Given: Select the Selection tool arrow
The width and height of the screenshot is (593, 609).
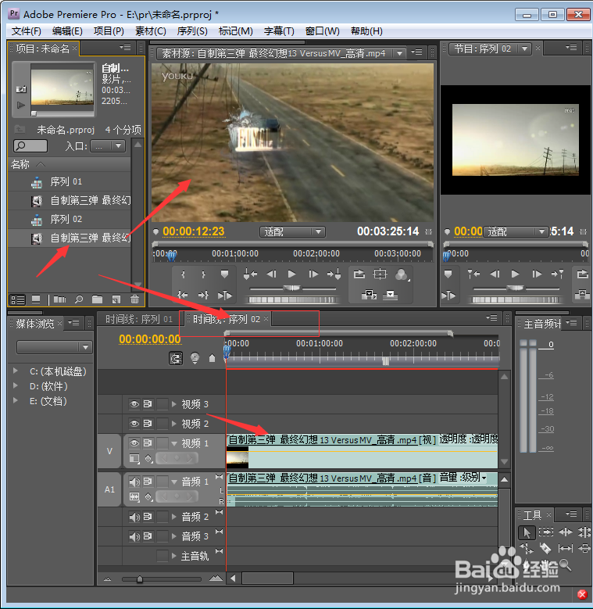Looking at the screenshot, I should point(527,532).
